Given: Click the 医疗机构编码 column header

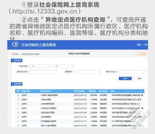Looking at the screenshot, I should coord(79,91).
